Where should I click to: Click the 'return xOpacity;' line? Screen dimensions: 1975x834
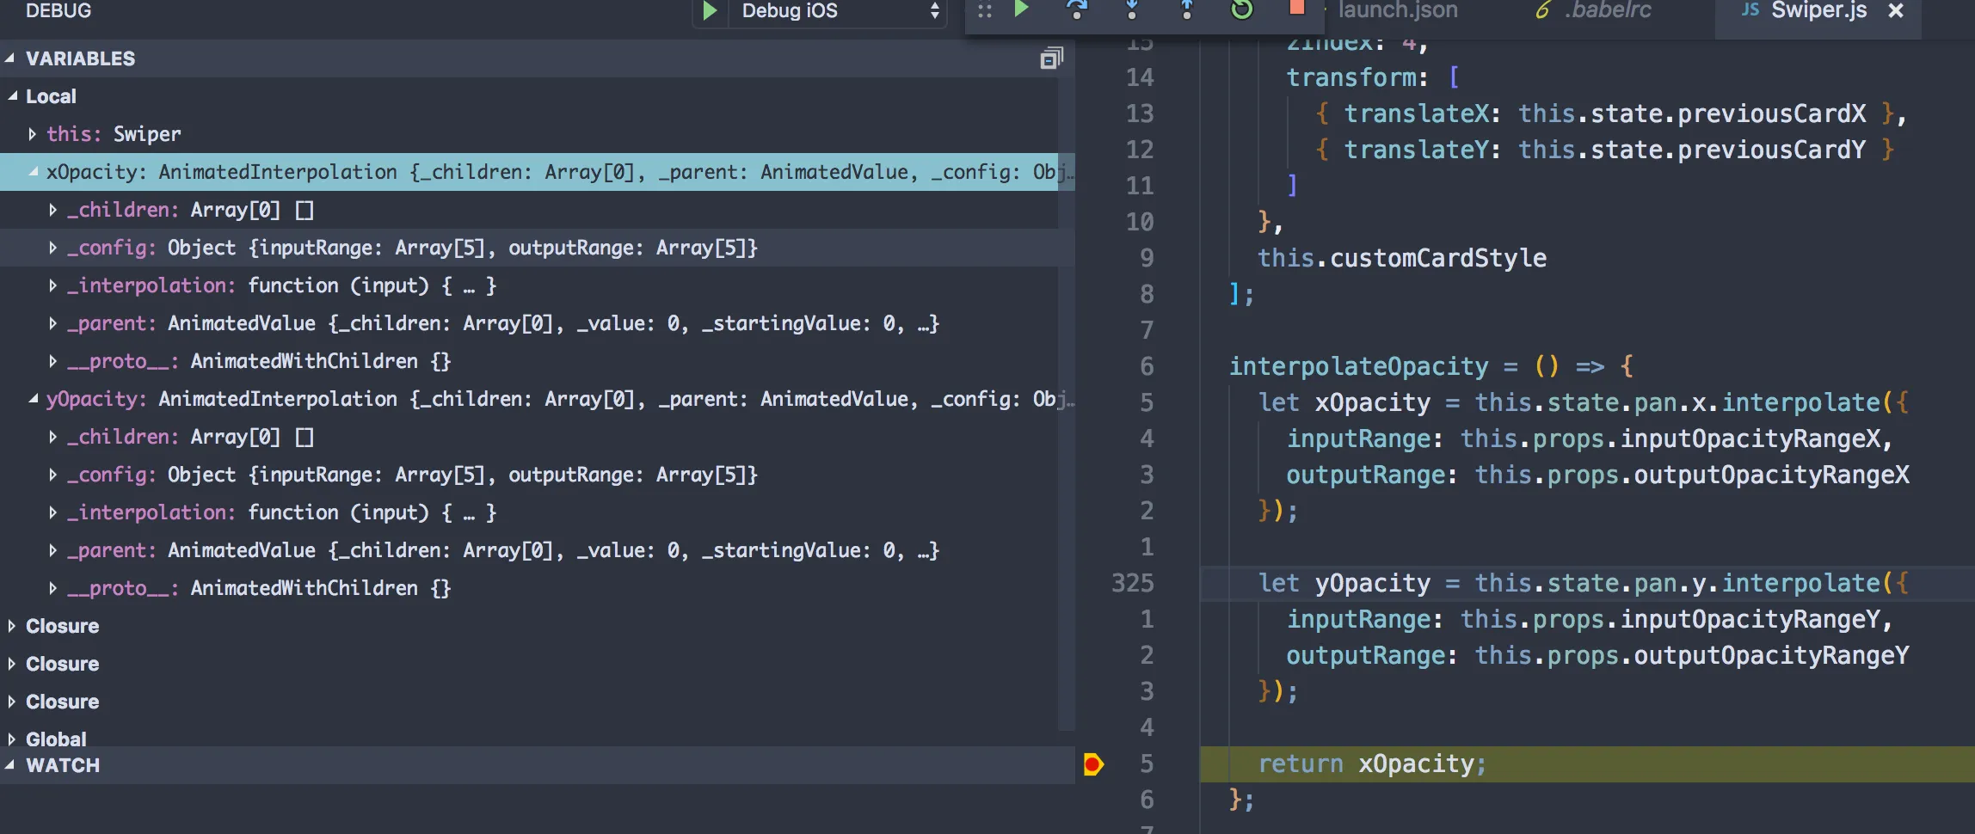pos(1372,763)
